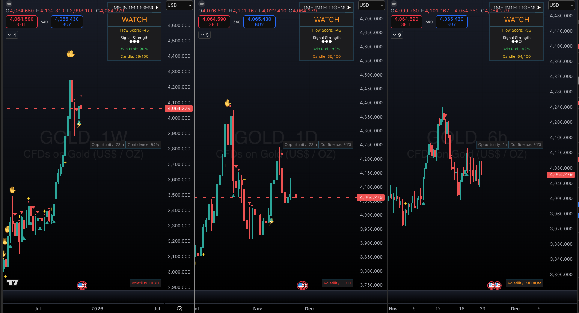Viewport: 579px width, 313px height.
Task: Click the US flag event icon on daily chart timeline
Action: click(x=302, y=286)
